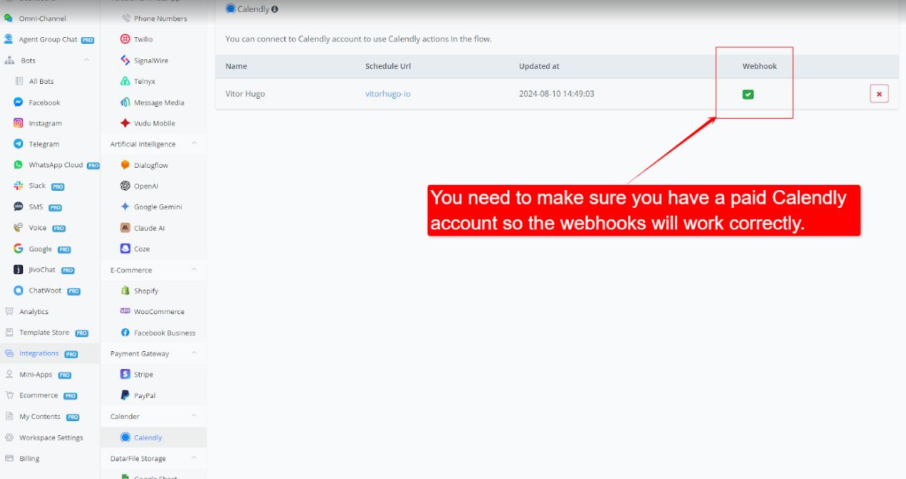This screenshot has height=479, width=906.
Task: Click the Twilio icon in integrations list
Action: [x=126, y=39]
